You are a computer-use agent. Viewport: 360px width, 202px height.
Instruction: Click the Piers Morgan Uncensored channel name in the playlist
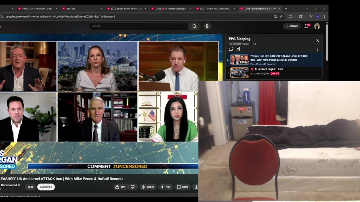point(263,64)
